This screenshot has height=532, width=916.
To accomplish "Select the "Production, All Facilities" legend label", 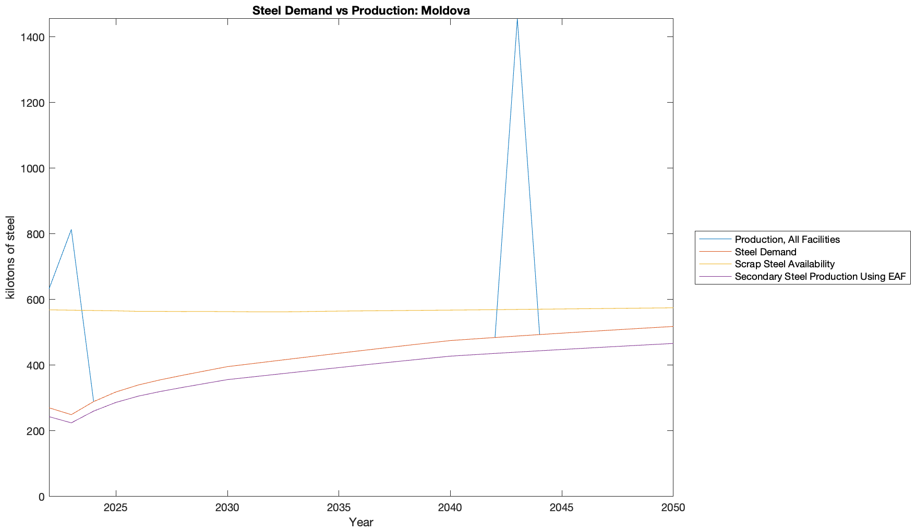I will 787,240.
